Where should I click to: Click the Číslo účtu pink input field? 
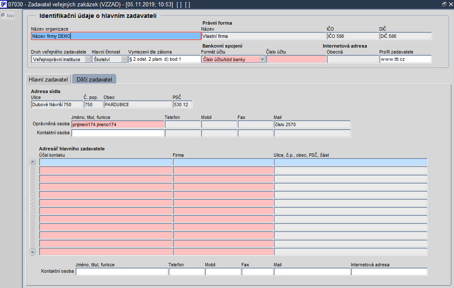(x=296, y=59)
